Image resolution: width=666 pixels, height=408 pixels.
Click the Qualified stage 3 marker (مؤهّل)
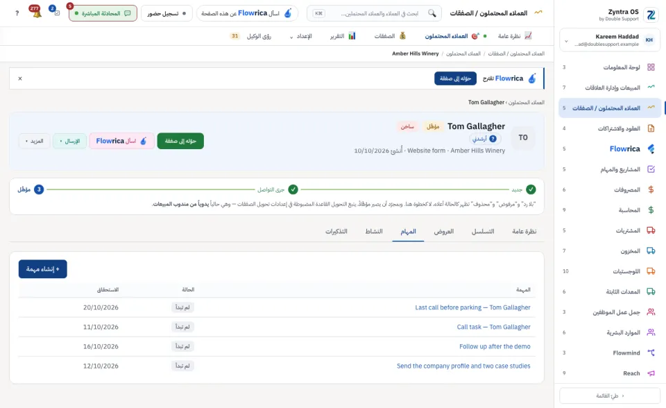pos(39,189)
